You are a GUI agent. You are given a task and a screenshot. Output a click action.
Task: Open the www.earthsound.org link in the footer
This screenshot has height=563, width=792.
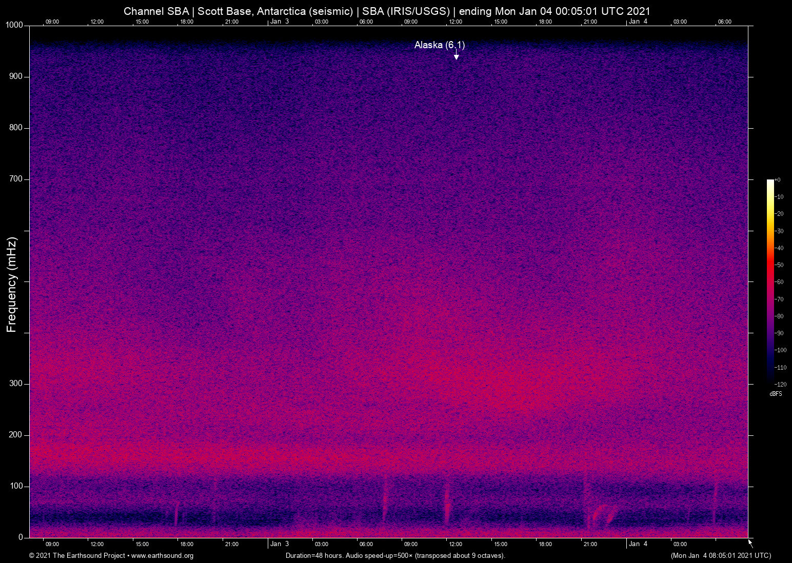point(162,556)
